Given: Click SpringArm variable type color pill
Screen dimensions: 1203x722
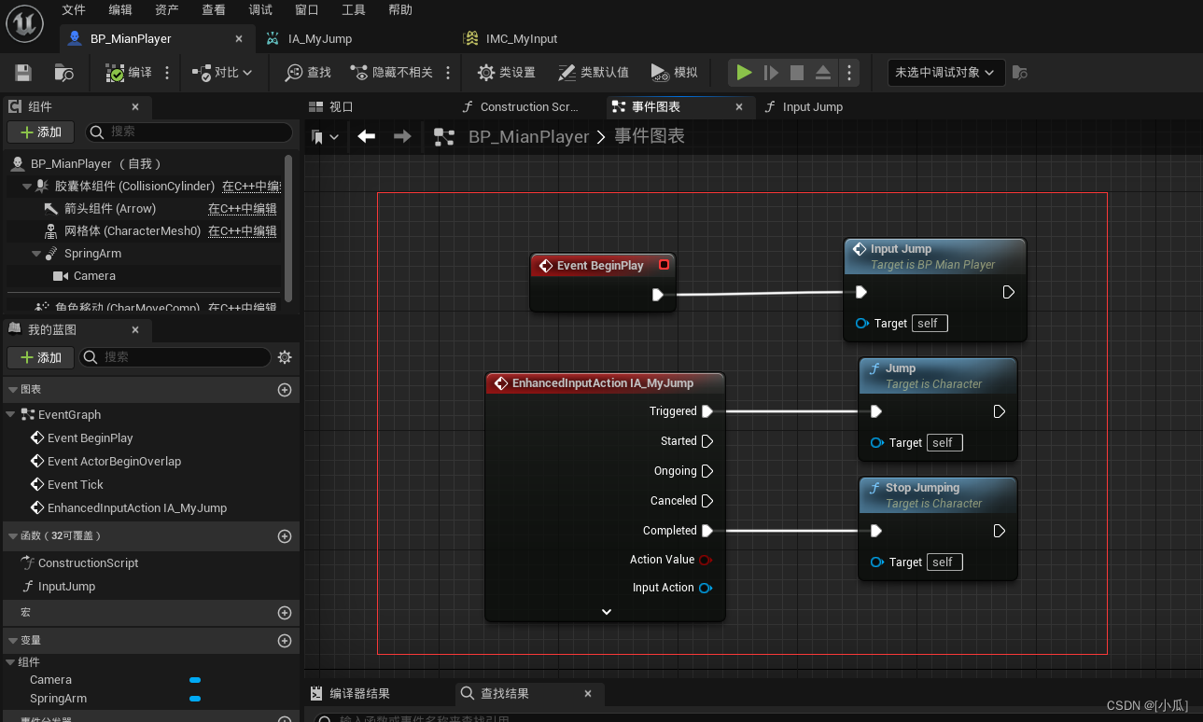Looking at the screenshot, I should pos(195,699).
